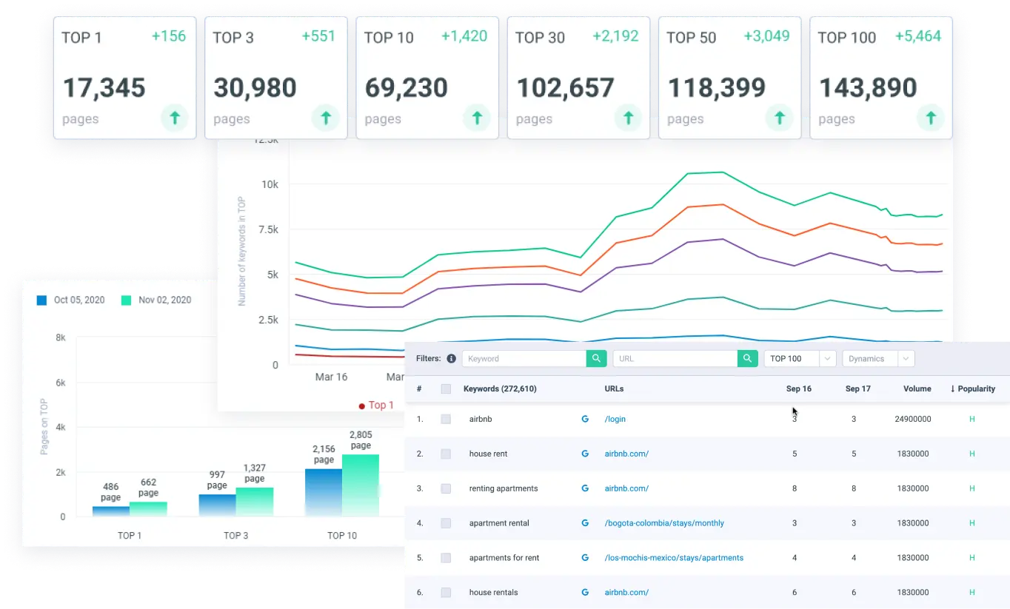The width and height of the screenshot is (1010, 609).
Task: Click the Sep 16 column header
Action: (x=799, y=388)
